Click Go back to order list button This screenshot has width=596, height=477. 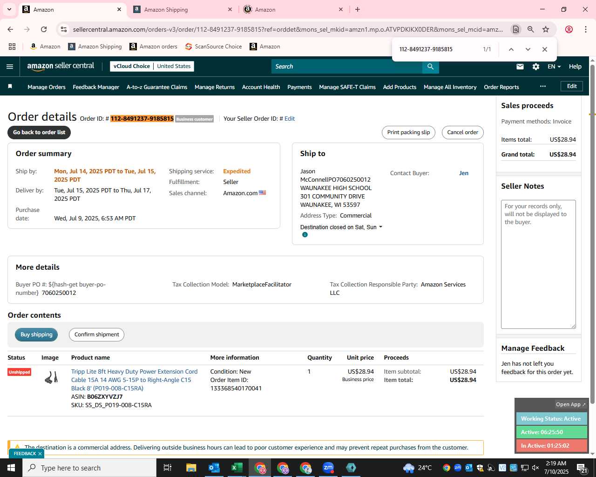[39, 132]
